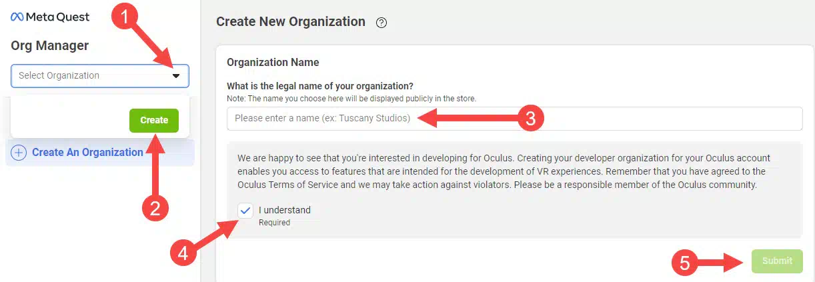Open the help question mark icon

[x=381, y=23]
